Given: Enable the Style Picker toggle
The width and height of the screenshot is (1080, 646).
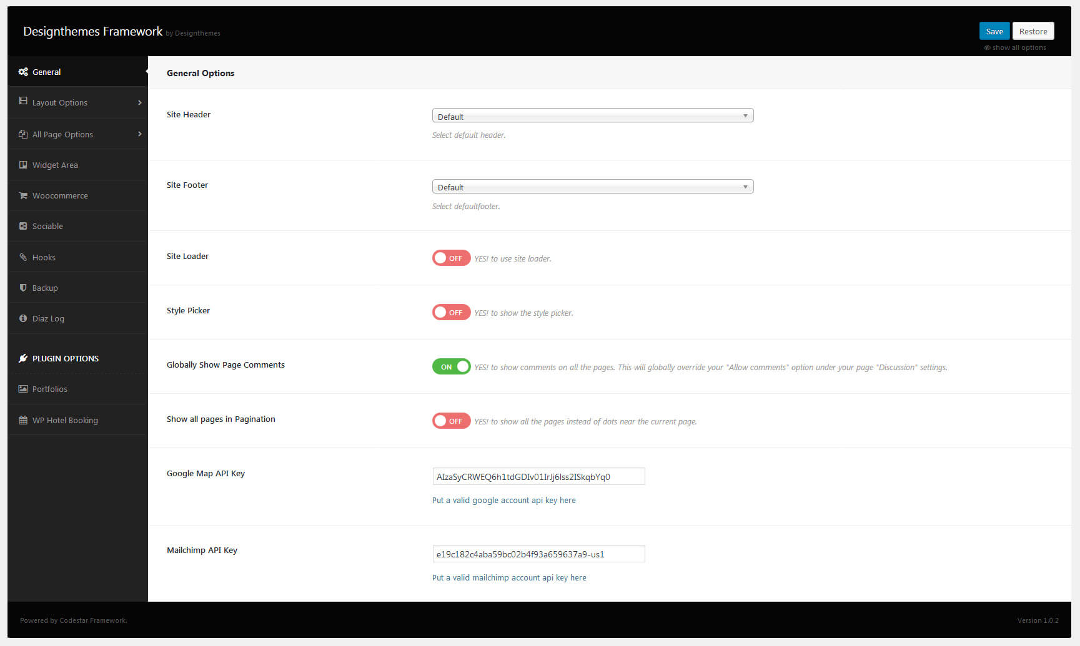Looking at the screenshot, I should (451, 312).
